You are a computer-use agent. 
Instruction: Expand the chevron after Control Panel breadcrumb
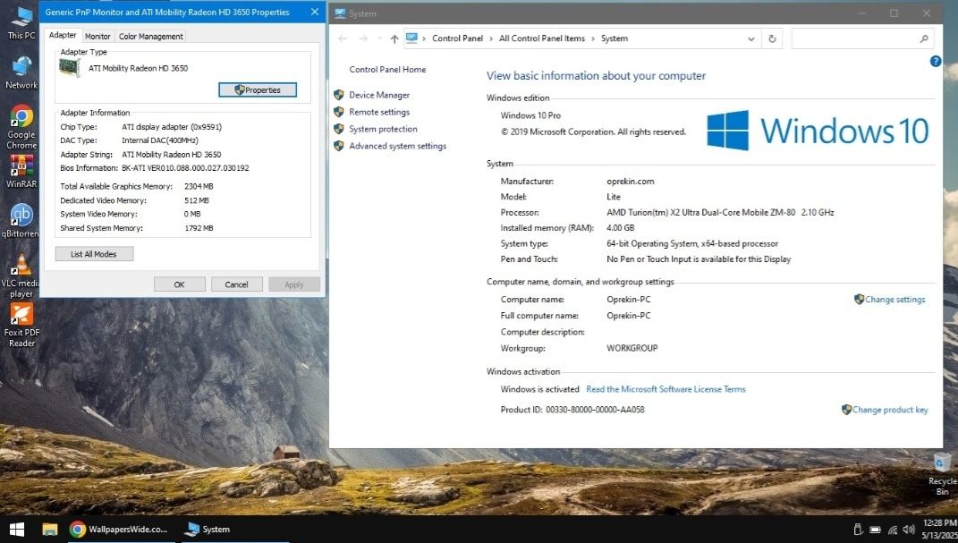tap(490, 38)
